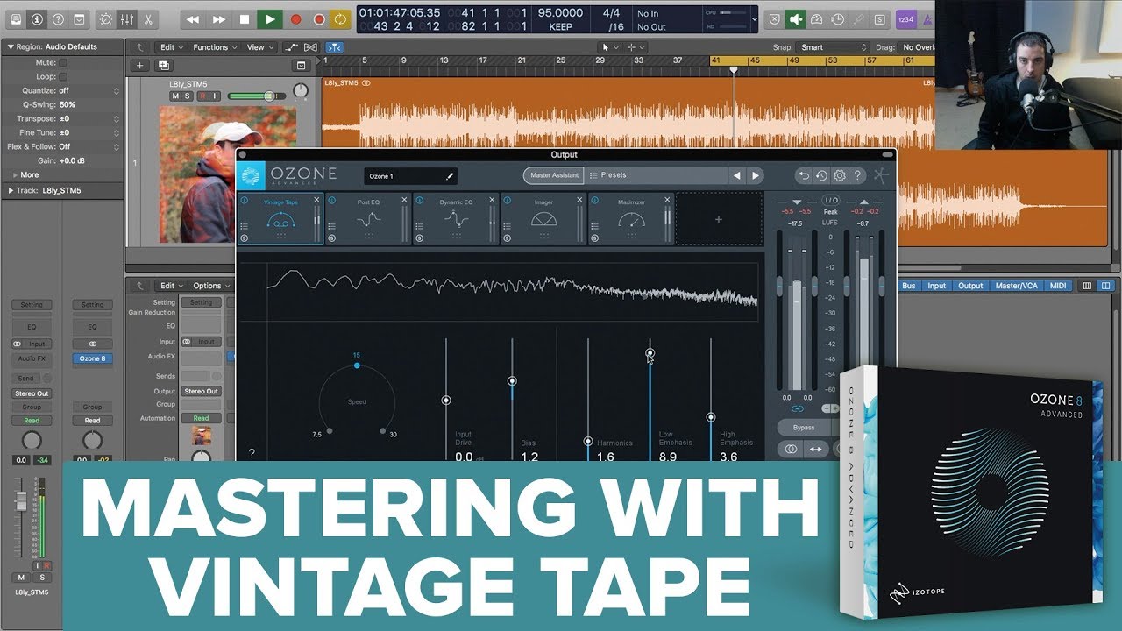This screenshot has width=1122, height=631.
Task: Collapse the Region: Audio Defaults section
Action: 10,46
